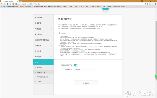Viewport: 157px width, 98px height.
Task: Open the xunlei link in step 访问迅雷远程下载
Action: point(77,50)
